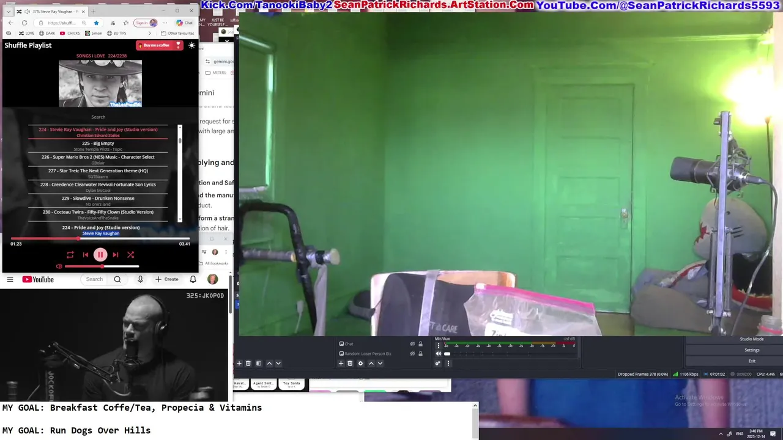
Task: Open the CHICKS favorites bookmark
Action: 70,33
